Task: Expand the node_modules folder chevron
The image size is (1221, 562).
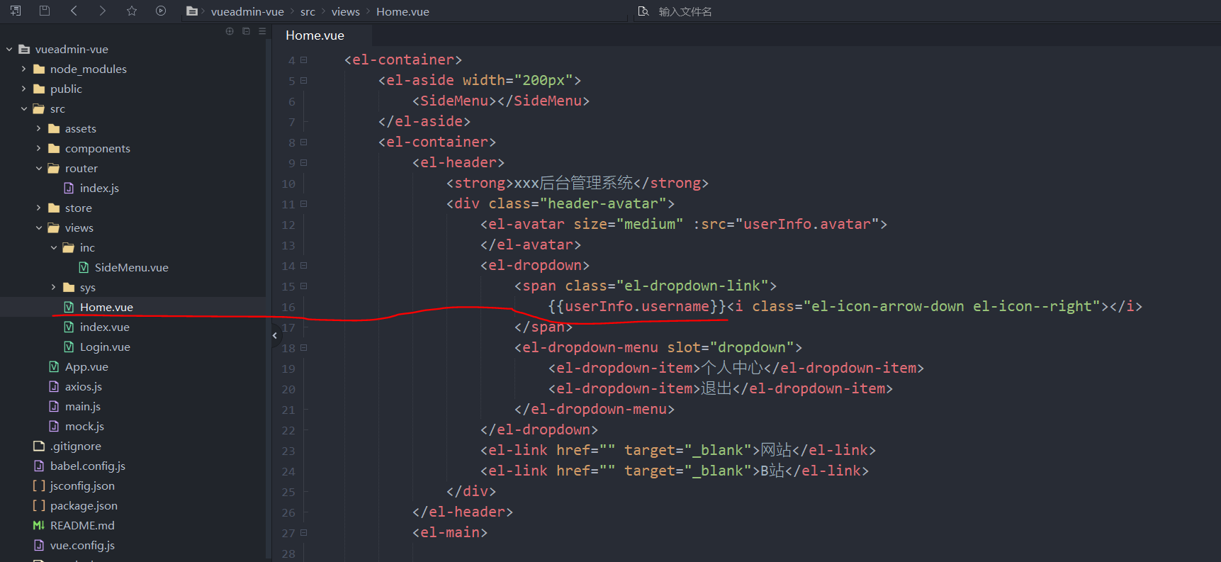Action: point(23,69)
